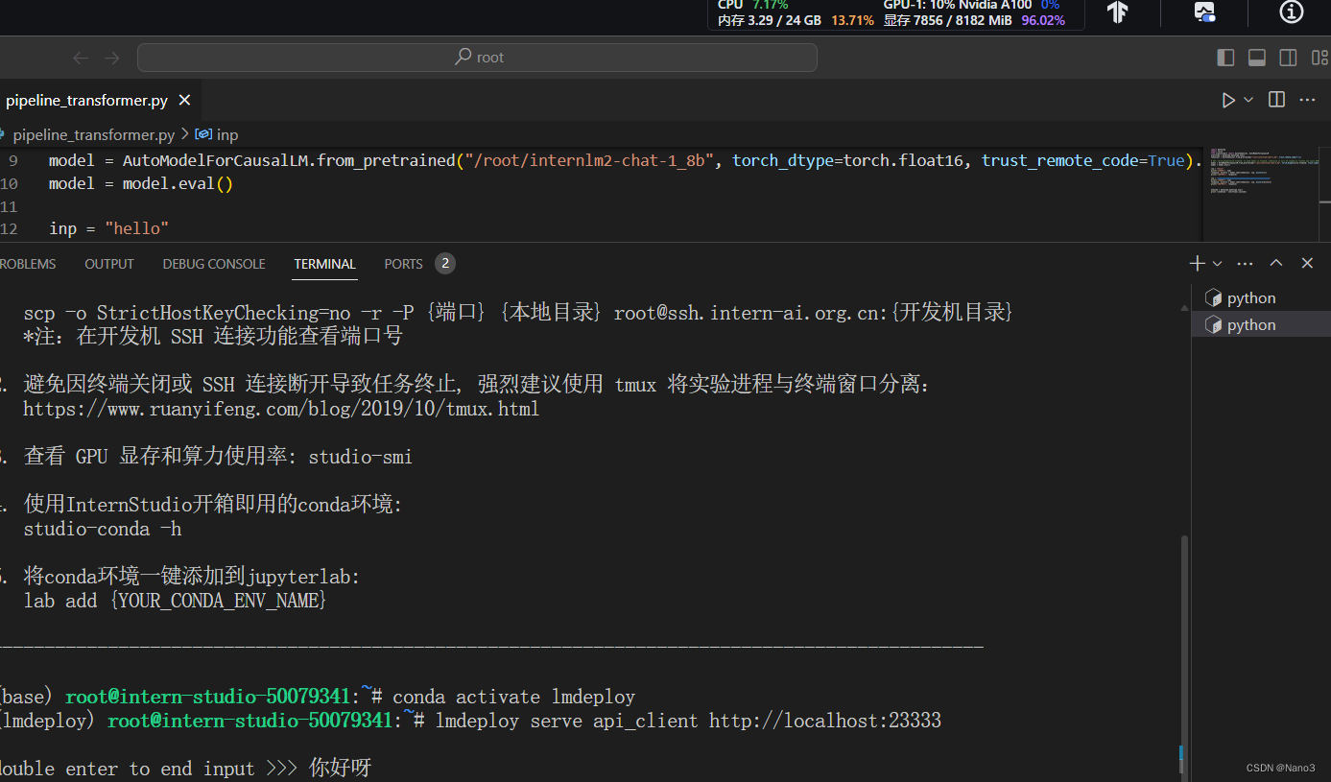The image size is (1331, 782).
Task: Click the lab add {YOUR_CONDA_ENV_NAME} line
Action: pyautogui.click(x=175, y=601)
